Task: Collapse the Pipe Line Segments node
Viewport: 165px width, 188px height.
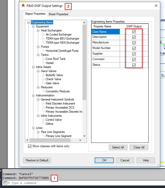Action: coord(38,132)
